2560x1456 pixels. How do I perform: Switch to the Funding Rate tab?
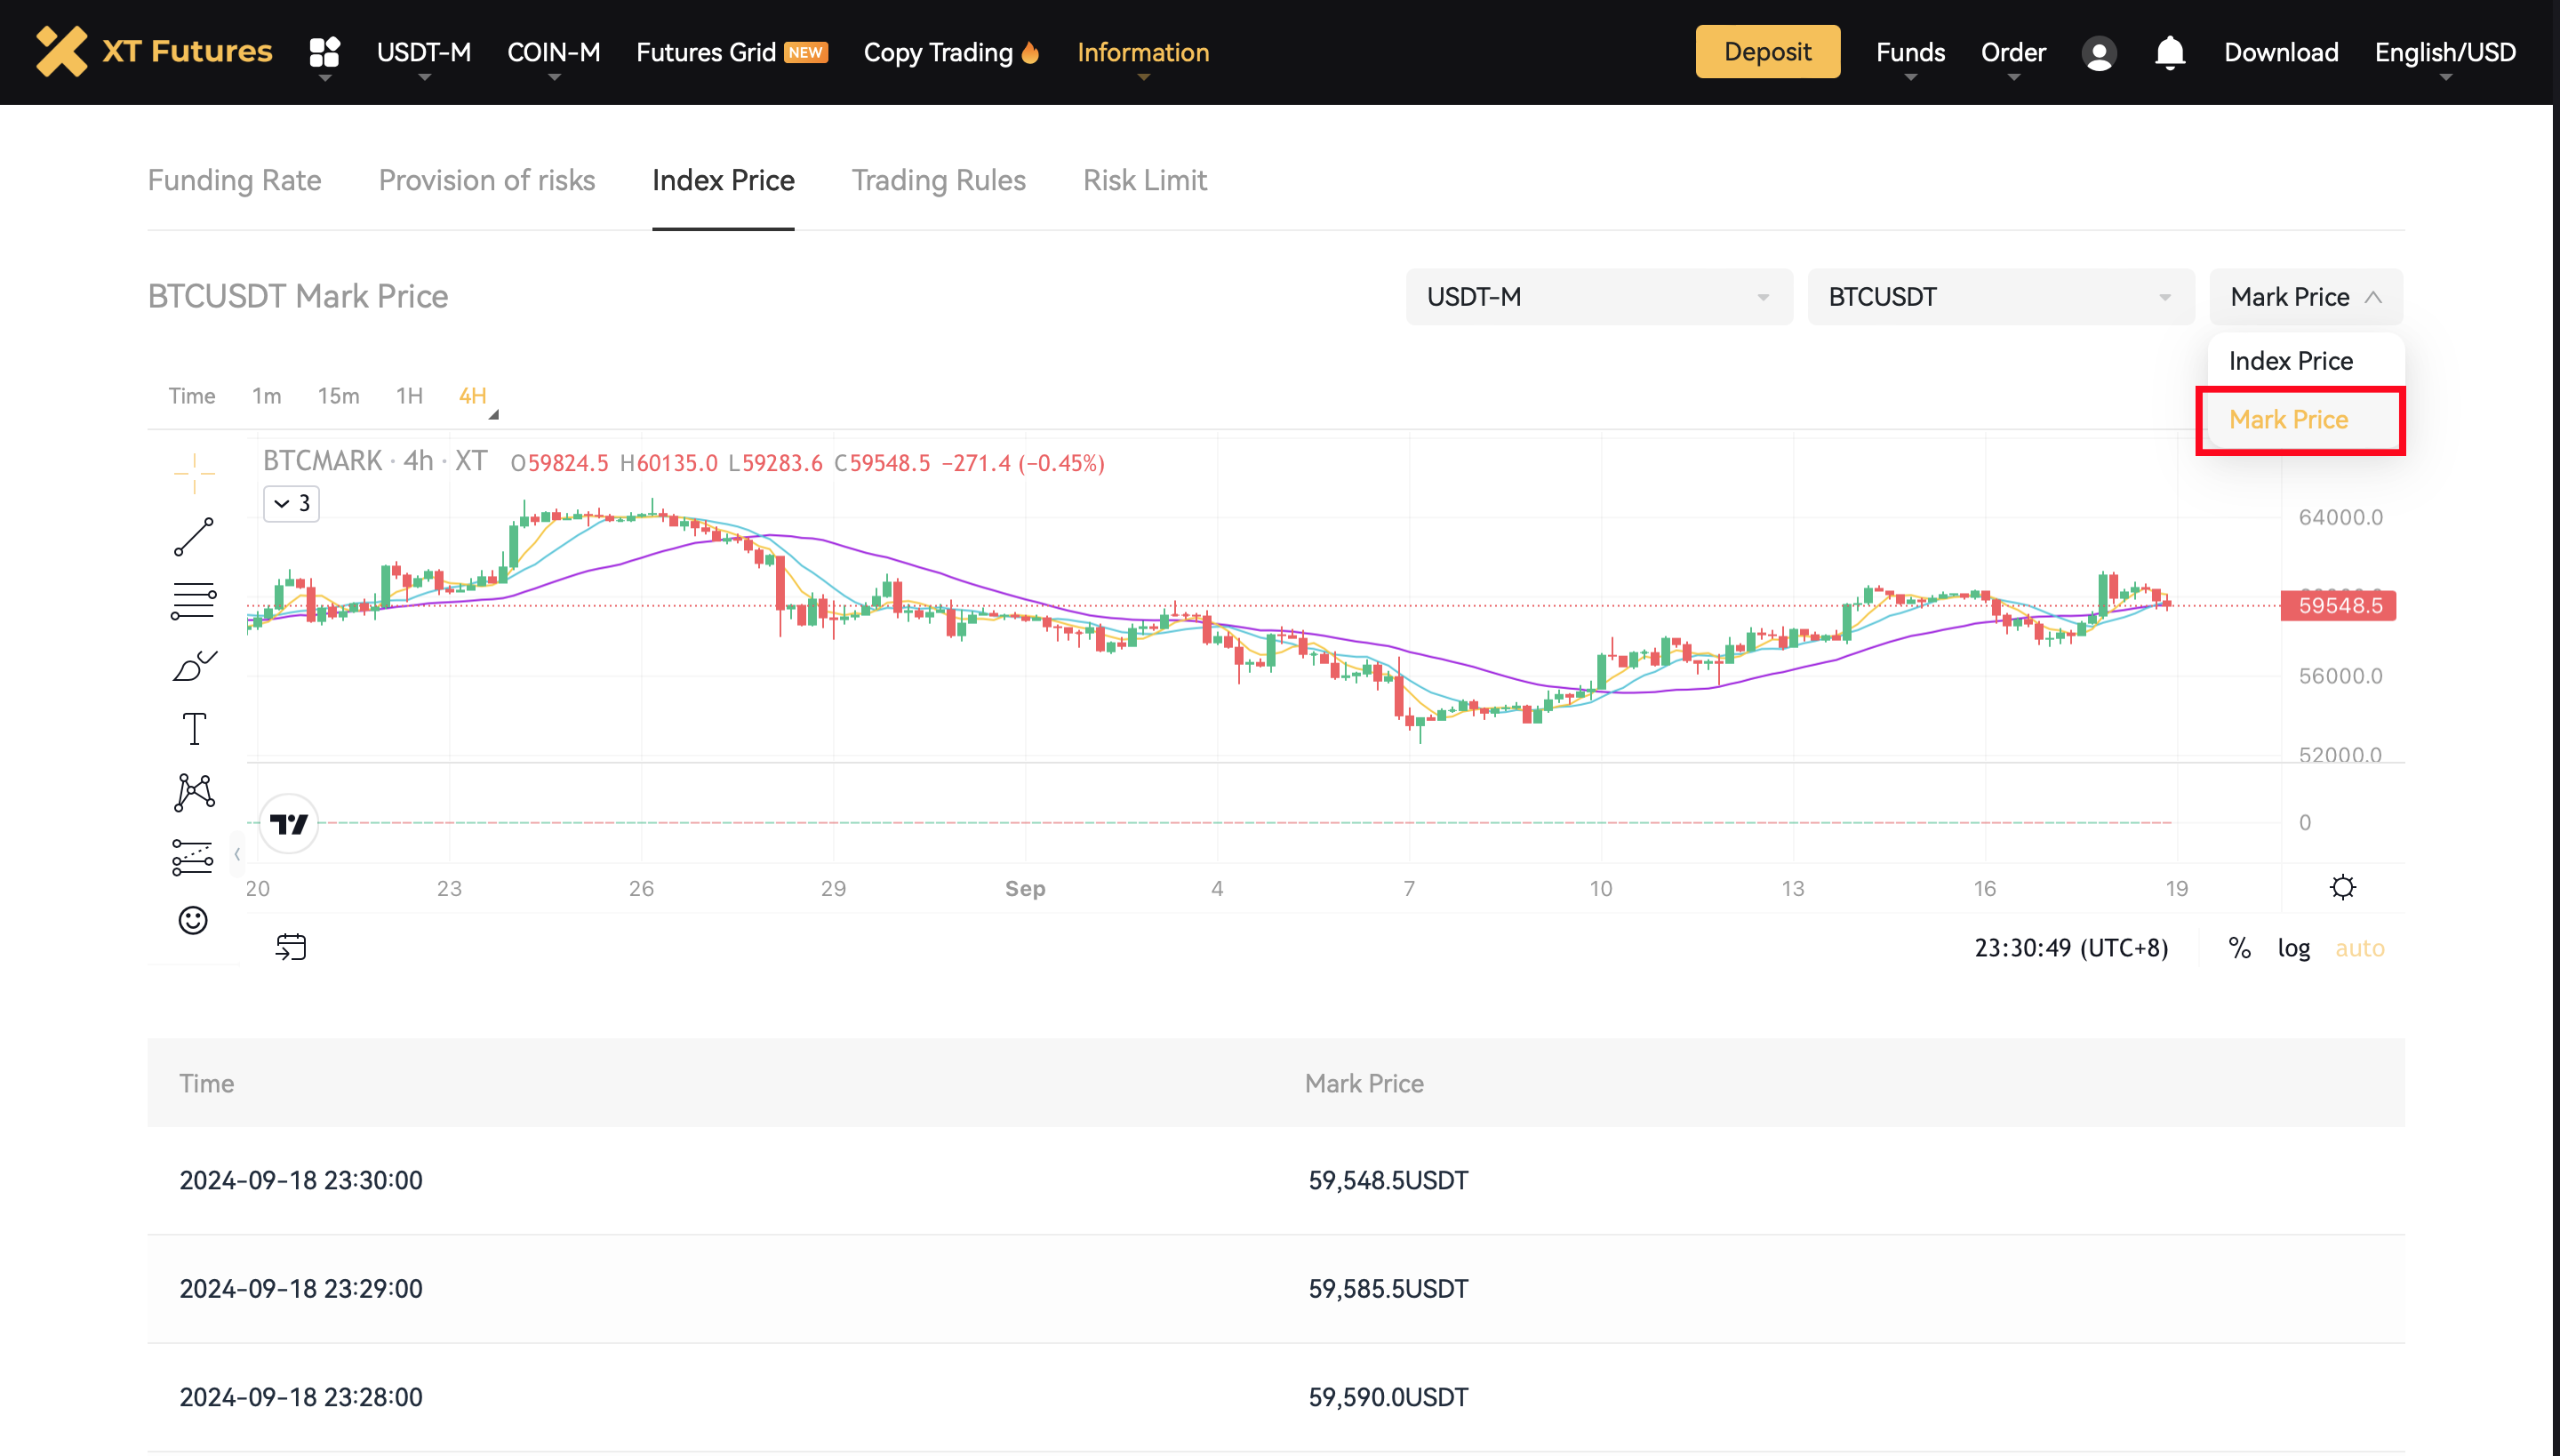click(234, 180)
